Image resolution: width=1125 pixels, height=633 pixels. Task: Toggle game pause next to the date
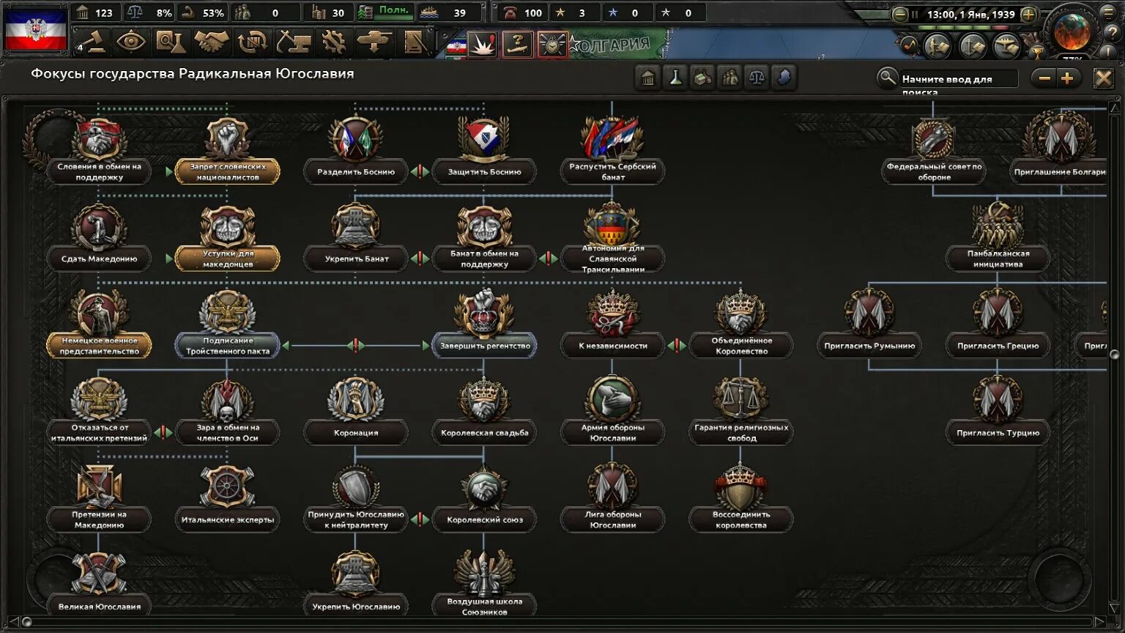click(915, 14)
